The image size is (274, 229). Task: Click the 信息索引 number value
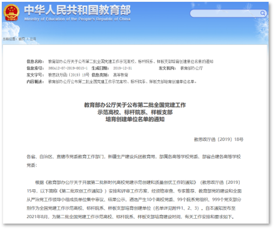68,68
